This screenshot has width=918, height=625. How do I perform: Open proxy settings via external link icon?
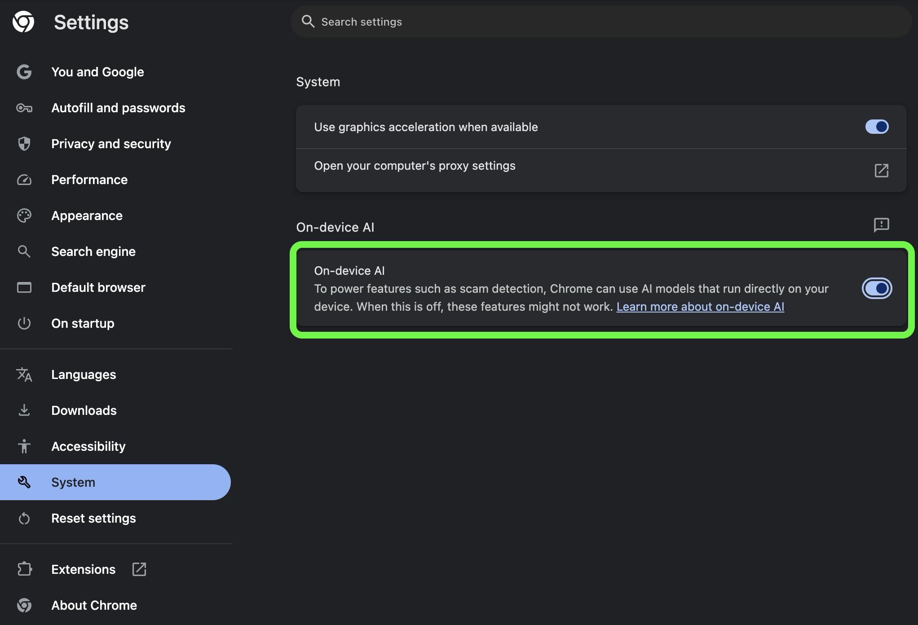point(881,171)
